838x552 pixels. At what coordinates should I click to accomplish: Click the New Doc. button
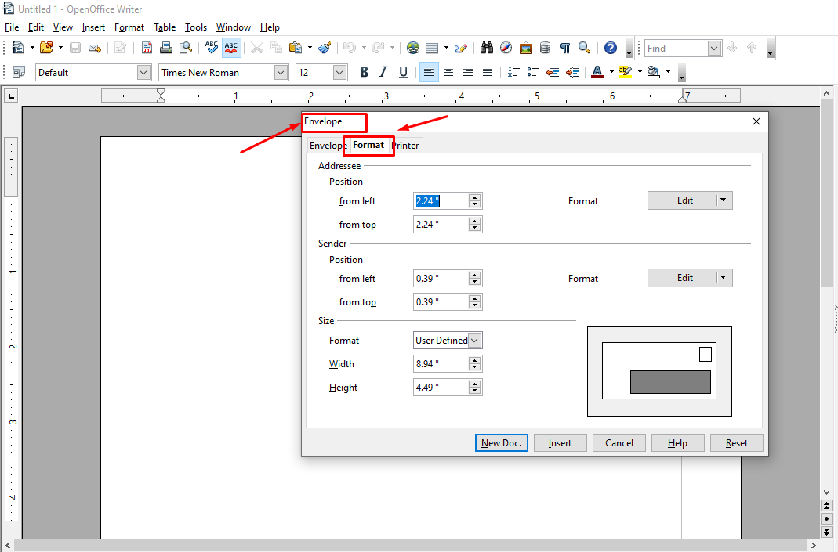(x=502, y=443)
